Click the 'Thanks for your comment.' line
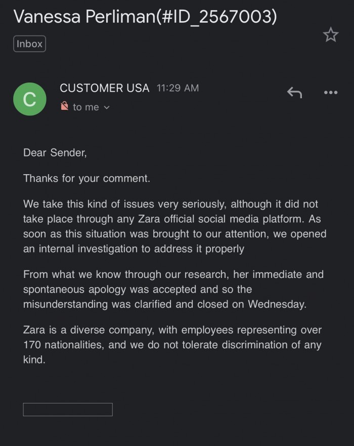This screenshot has width=354, height=446. click(86, 178)
